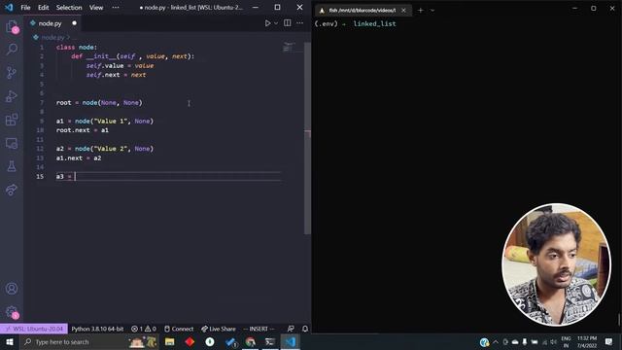Close the fish terminal tab

point(403,11)
